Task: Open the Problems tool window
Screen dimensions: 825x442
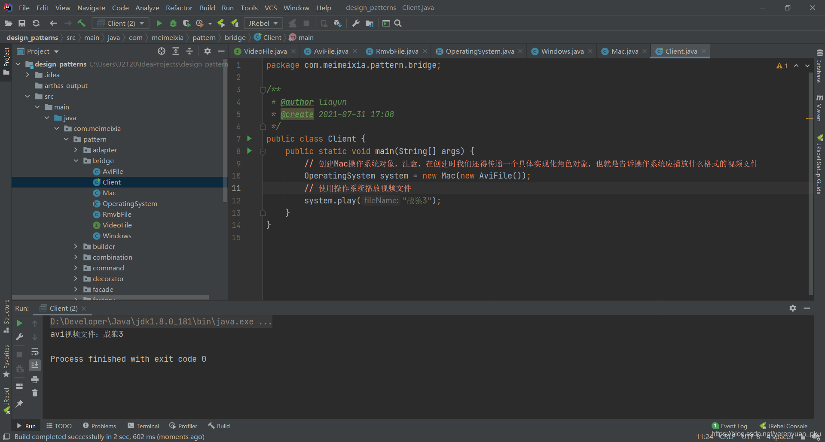Action: point(99,426)
